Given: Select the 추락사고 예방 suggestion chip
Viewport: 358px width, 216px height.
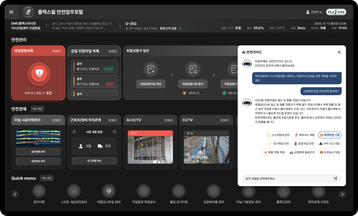Looking at the screenshot, I should tap(305, 135).
